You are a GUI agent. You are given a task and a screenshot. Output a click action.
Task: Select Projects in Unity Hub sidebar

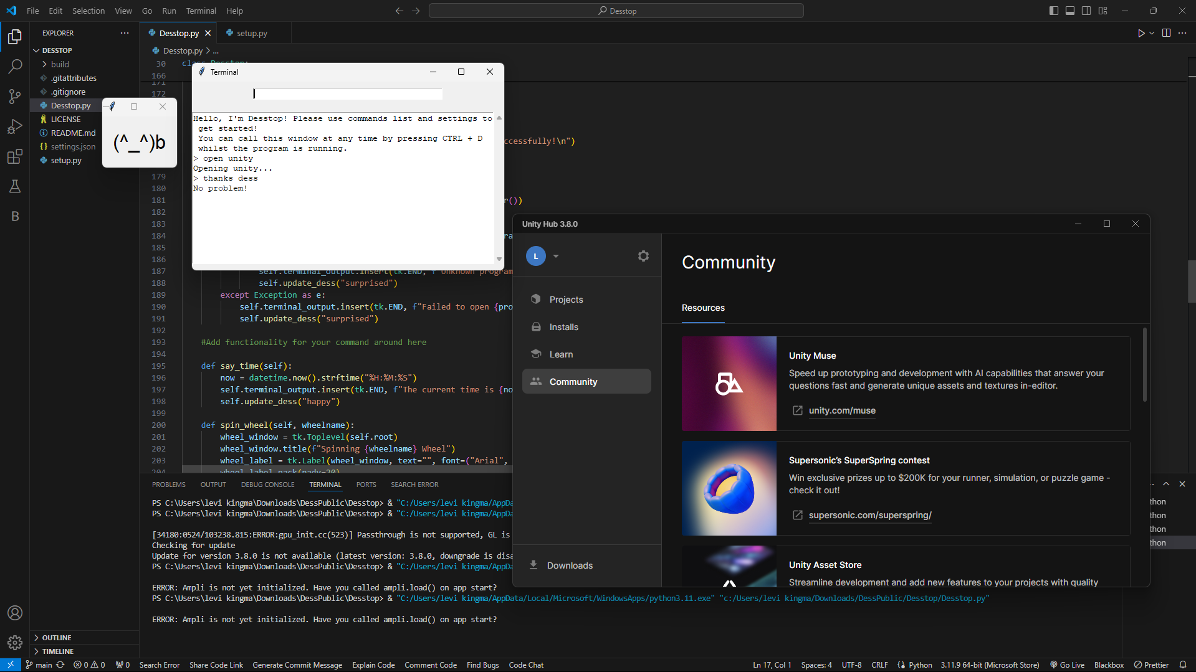coord(586,300)
